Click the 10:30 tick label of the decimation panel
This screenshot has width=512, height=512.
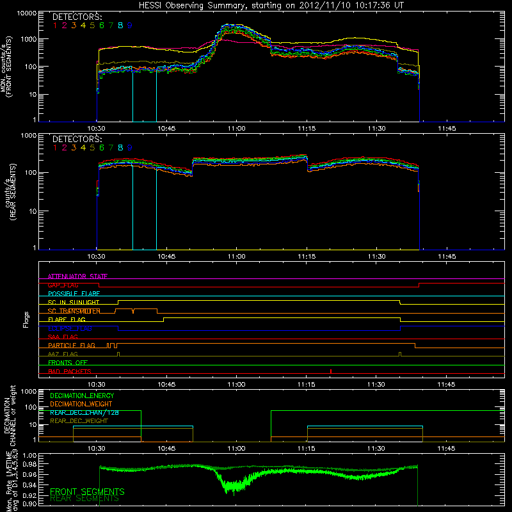pyautogui.click(x=97, y=449)
